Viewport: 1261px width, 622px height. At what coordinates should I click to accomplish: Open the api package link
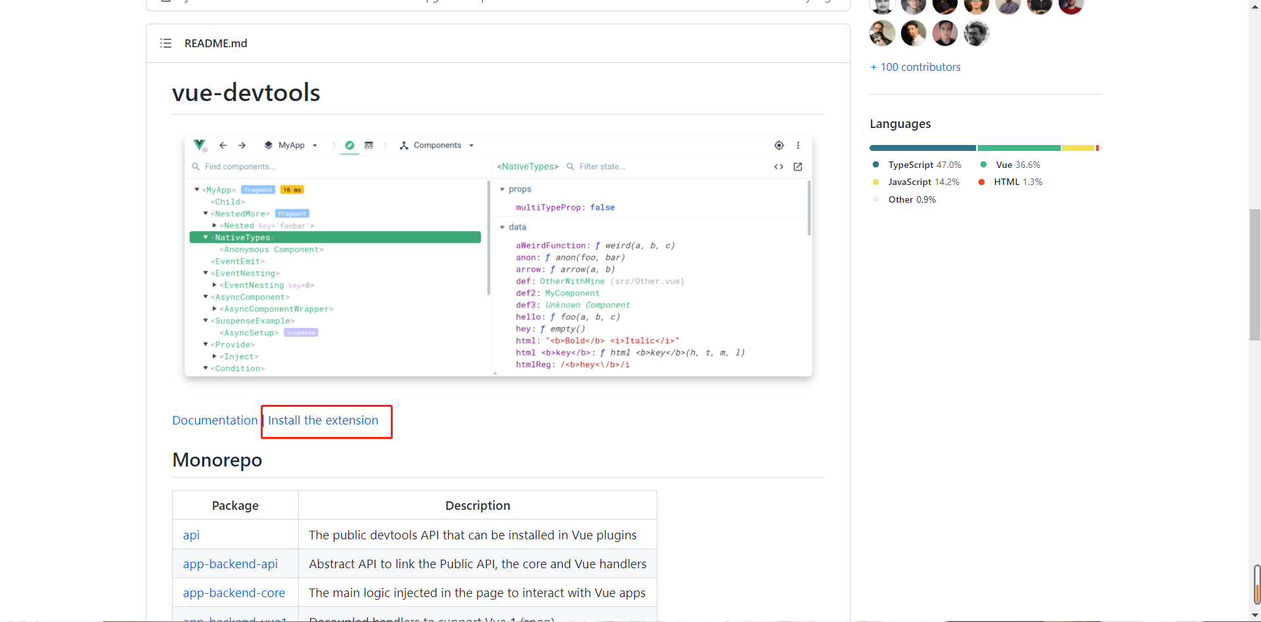[191, 535]
